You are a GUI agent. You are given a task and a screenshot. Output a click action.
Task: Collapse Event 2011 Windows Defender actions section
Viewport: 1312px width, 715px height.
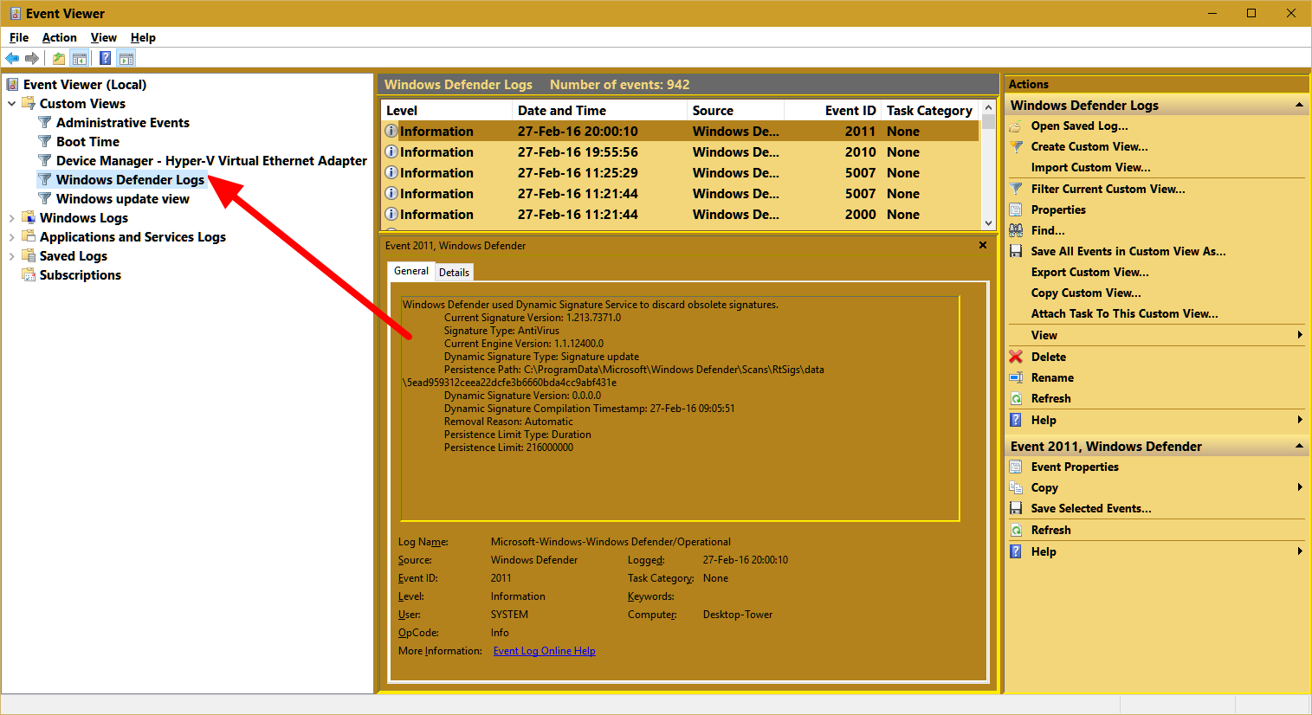click(x=1299, y=446)
